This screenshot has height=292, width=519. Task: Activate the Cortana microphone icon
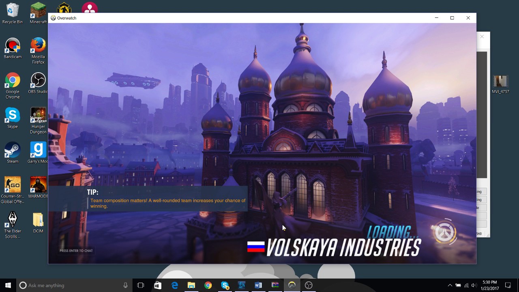coord(125,285)
